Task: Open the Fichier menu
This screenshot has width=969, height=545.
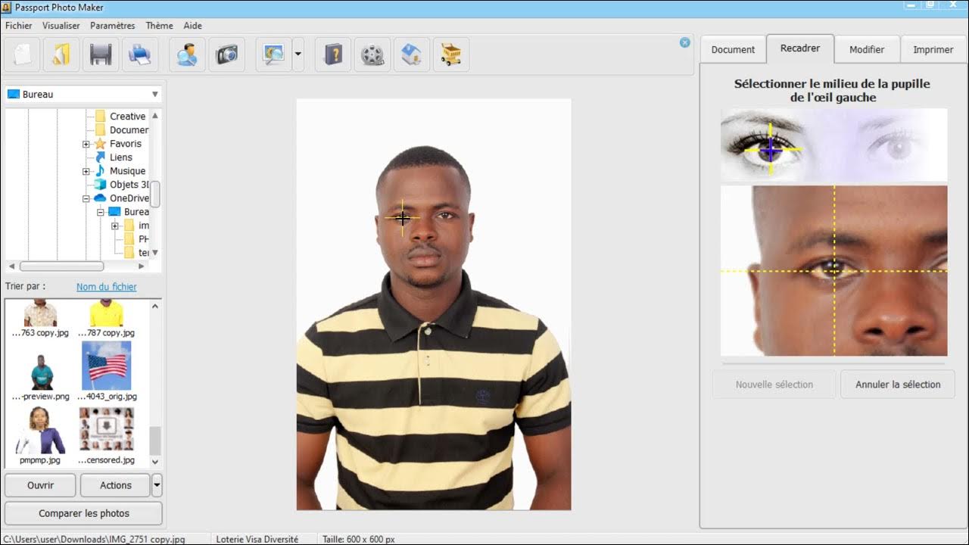Action: (19, 26)
